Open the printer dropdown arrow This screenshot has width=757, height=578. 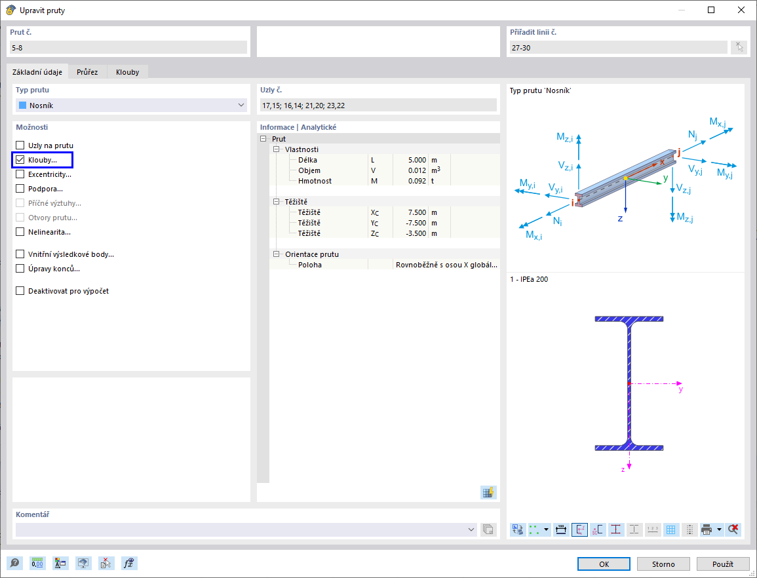click(720, 530)
